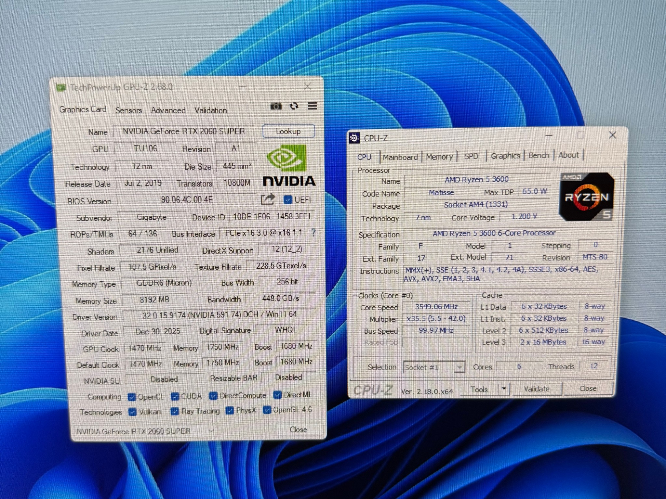Click the Bandwidth 448.0 GB/s field
Screen dimensions: 666x499
click(x=280, y=298)
